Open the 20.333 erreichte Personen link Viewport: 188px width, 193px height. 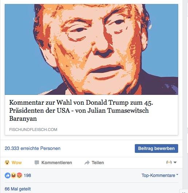pos(32,148)
